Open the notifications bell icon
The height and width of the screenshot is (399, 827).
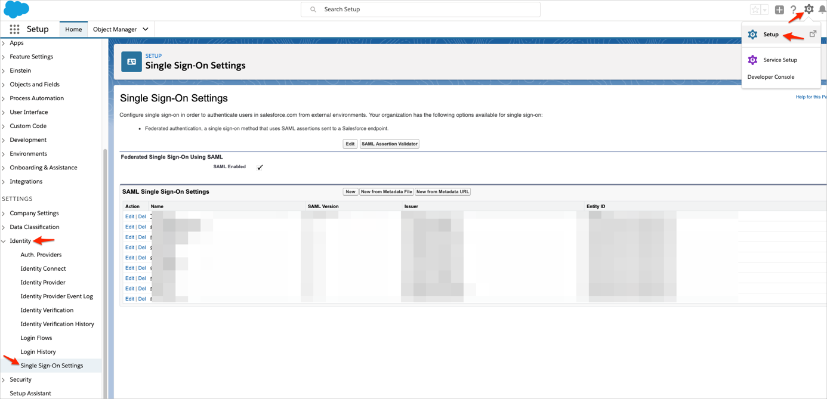tap(822, 10)
